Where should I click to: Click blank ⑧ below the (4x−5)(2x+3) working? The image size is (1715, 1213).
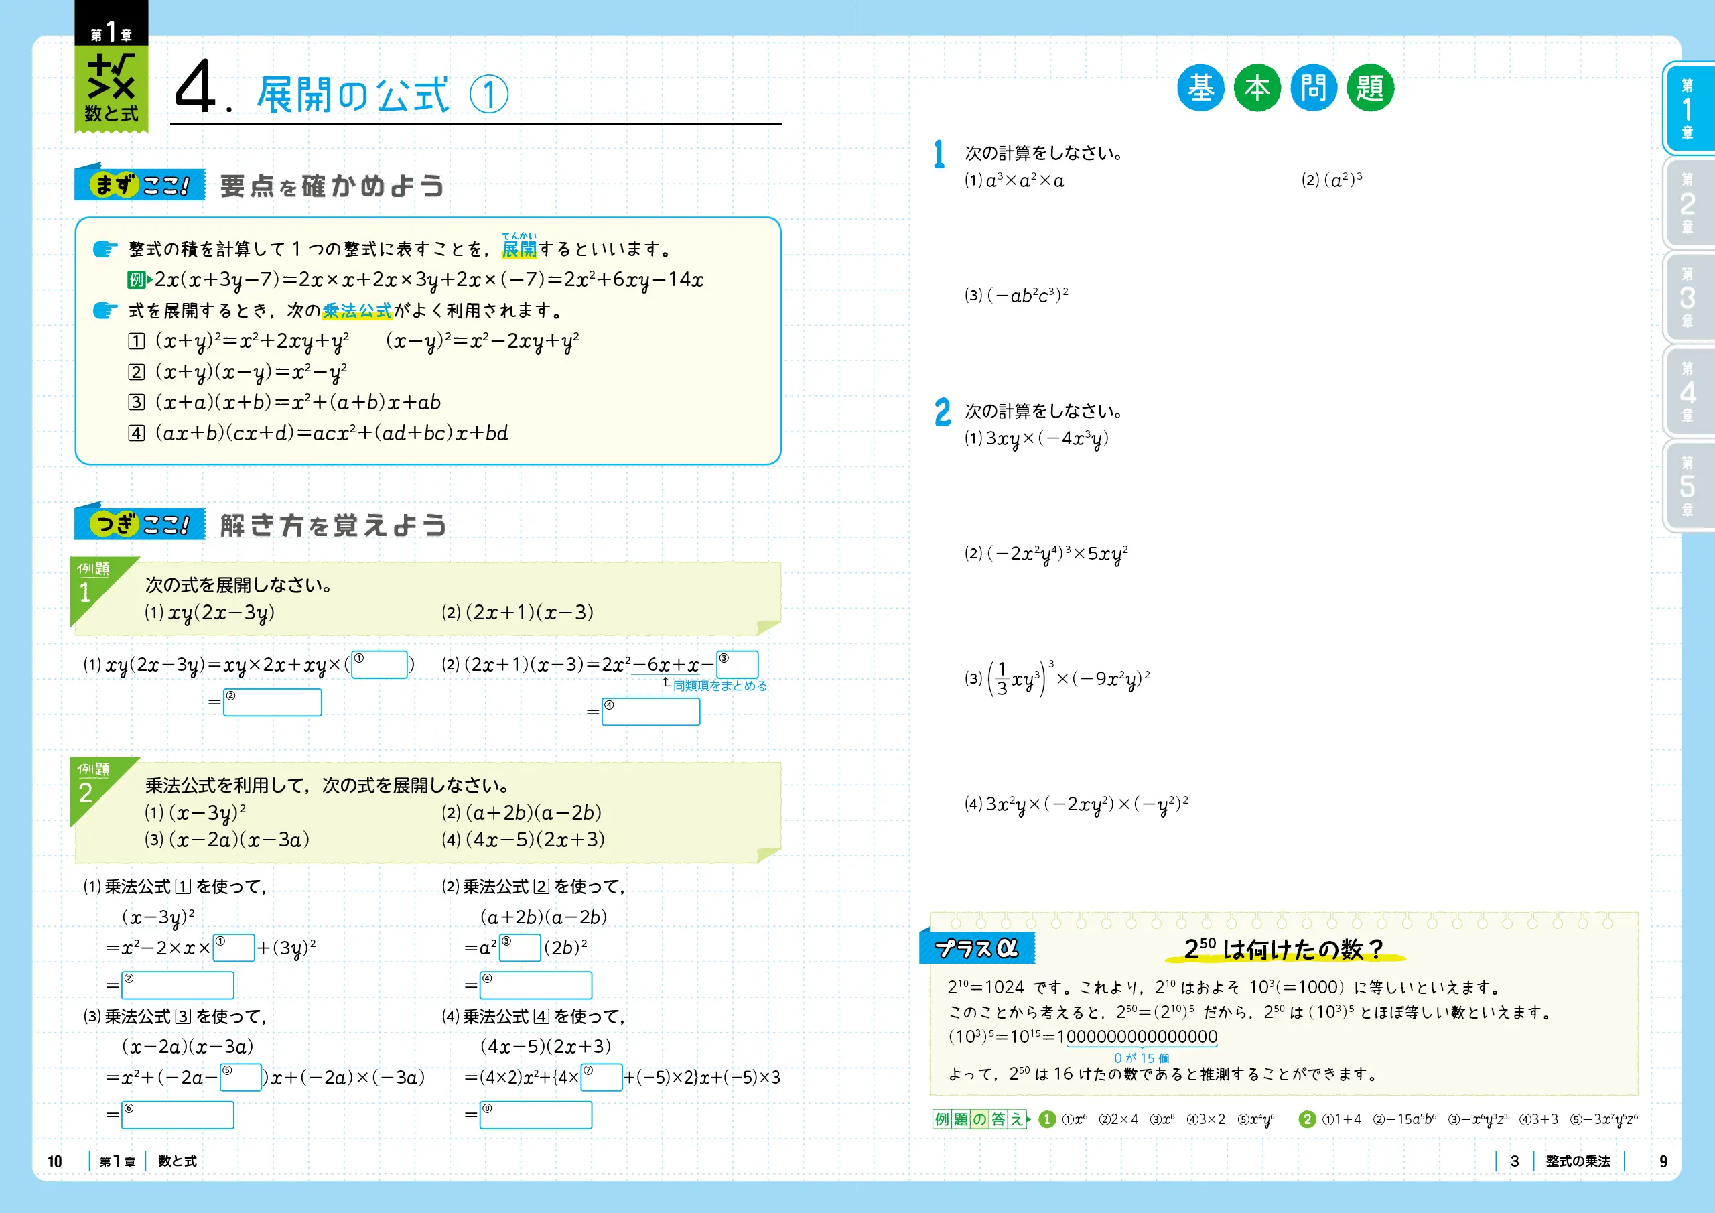click(535, 1115)
